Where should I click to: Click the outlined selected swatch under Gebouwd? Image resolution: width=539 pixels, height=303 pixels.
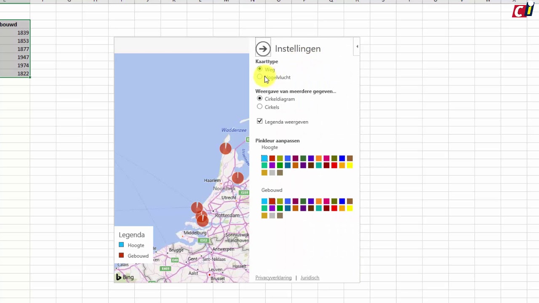click(272, 201)
